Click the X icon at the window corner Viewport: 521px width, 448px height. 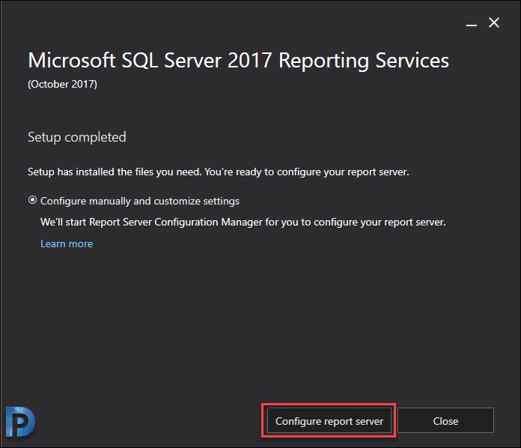(x=494, y=22)
